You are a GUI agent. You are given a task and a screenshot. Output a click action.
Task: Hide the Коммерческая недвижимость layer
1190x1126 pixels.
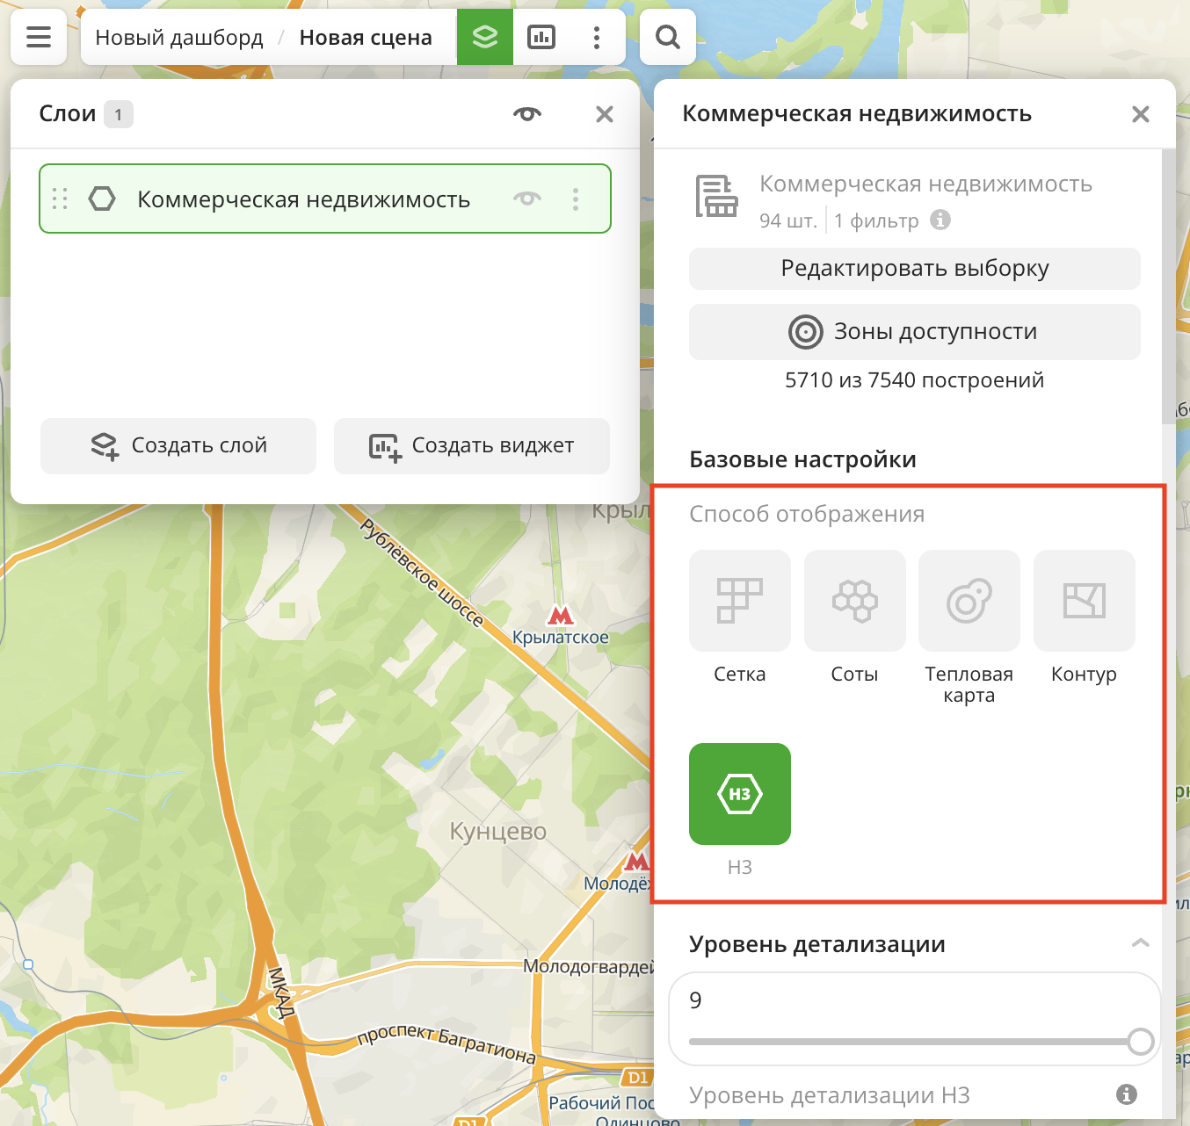click(x=527, y=198)
